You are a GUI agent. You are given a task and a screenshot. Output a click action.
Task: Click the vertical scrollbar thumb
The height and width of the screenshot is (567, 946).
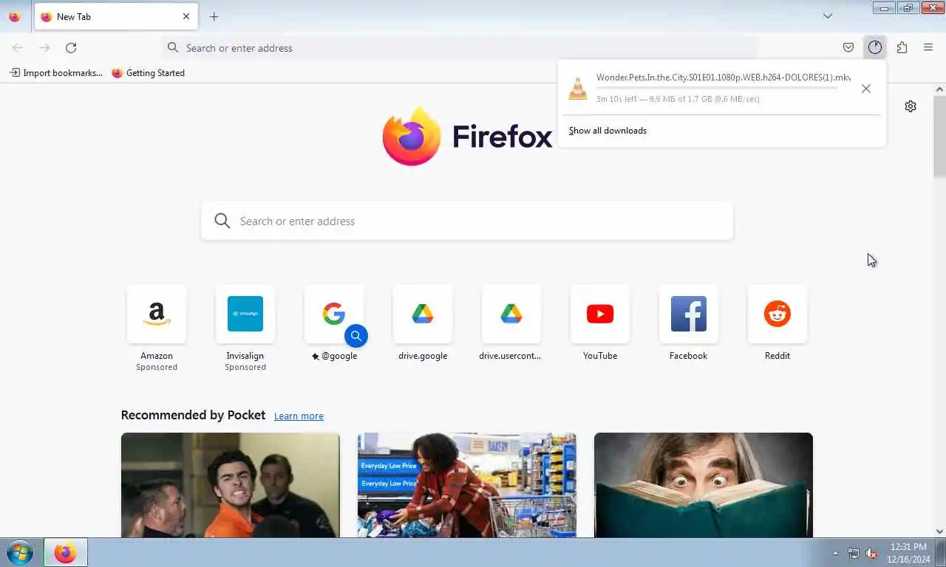[939, 136]
